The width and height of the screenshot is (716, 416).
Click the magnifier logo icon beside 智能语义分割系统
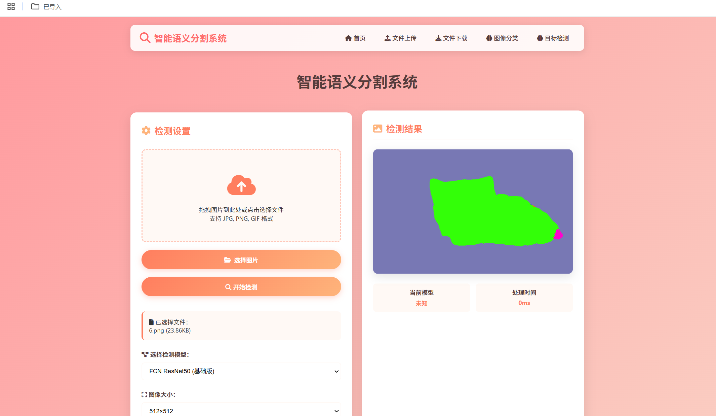145,38
